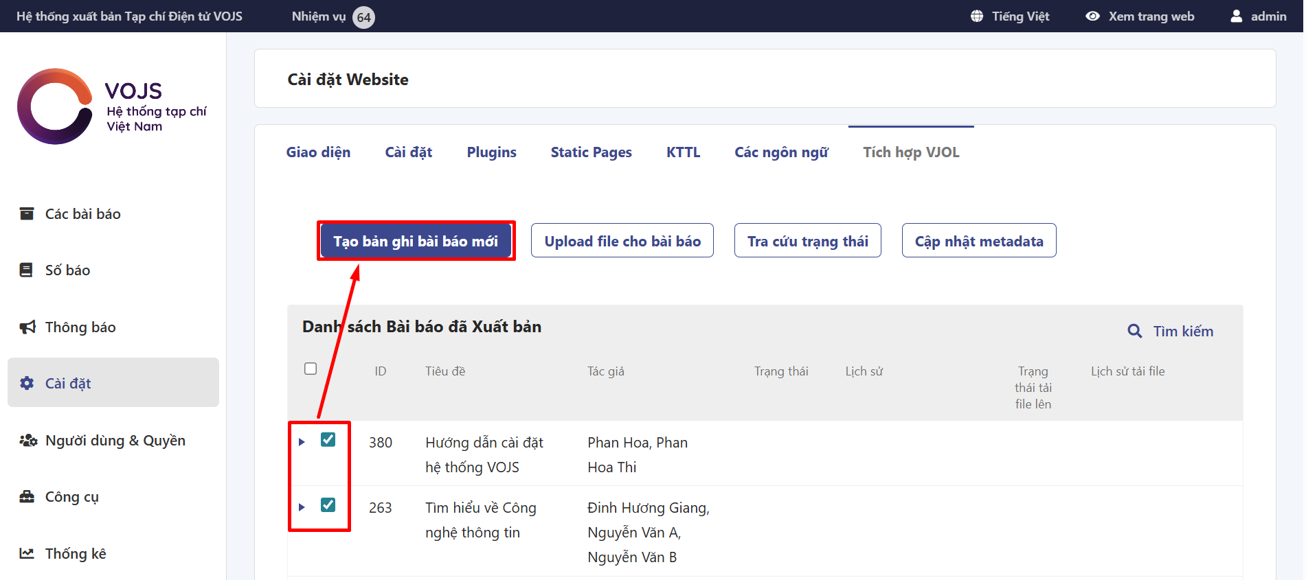Uncheck the checkbox for article 380
This screenshot has width=1306, height=580.
[328, 440]
